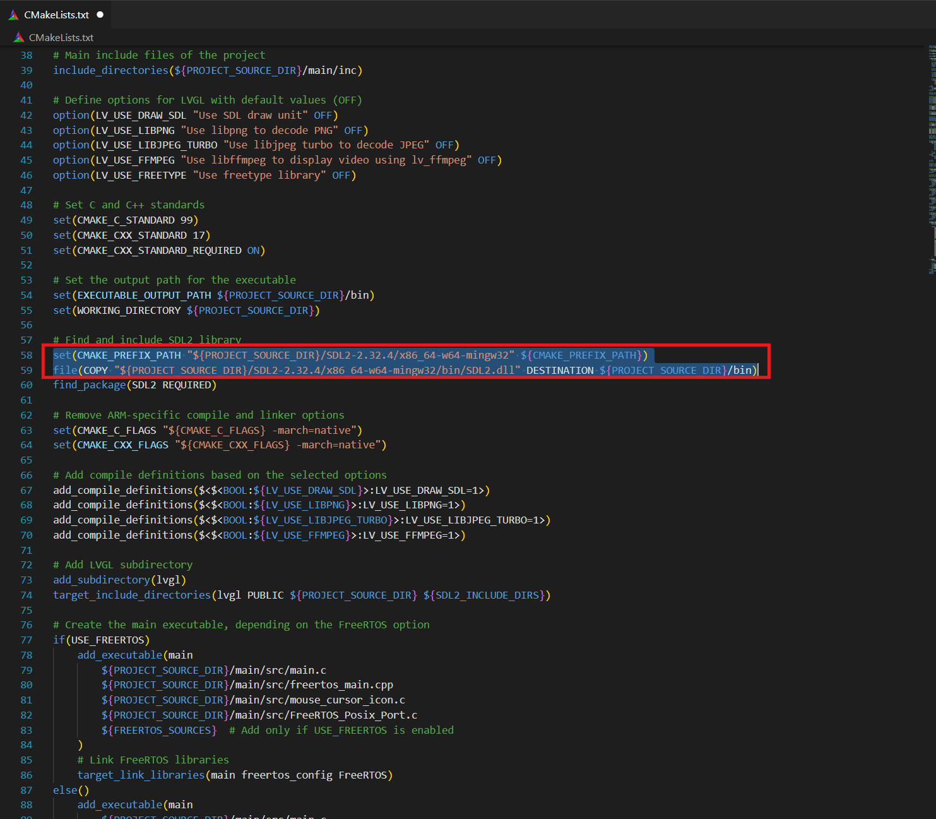
Task: Click the CMake icon on the editor tab
Action: click(13, 14)
